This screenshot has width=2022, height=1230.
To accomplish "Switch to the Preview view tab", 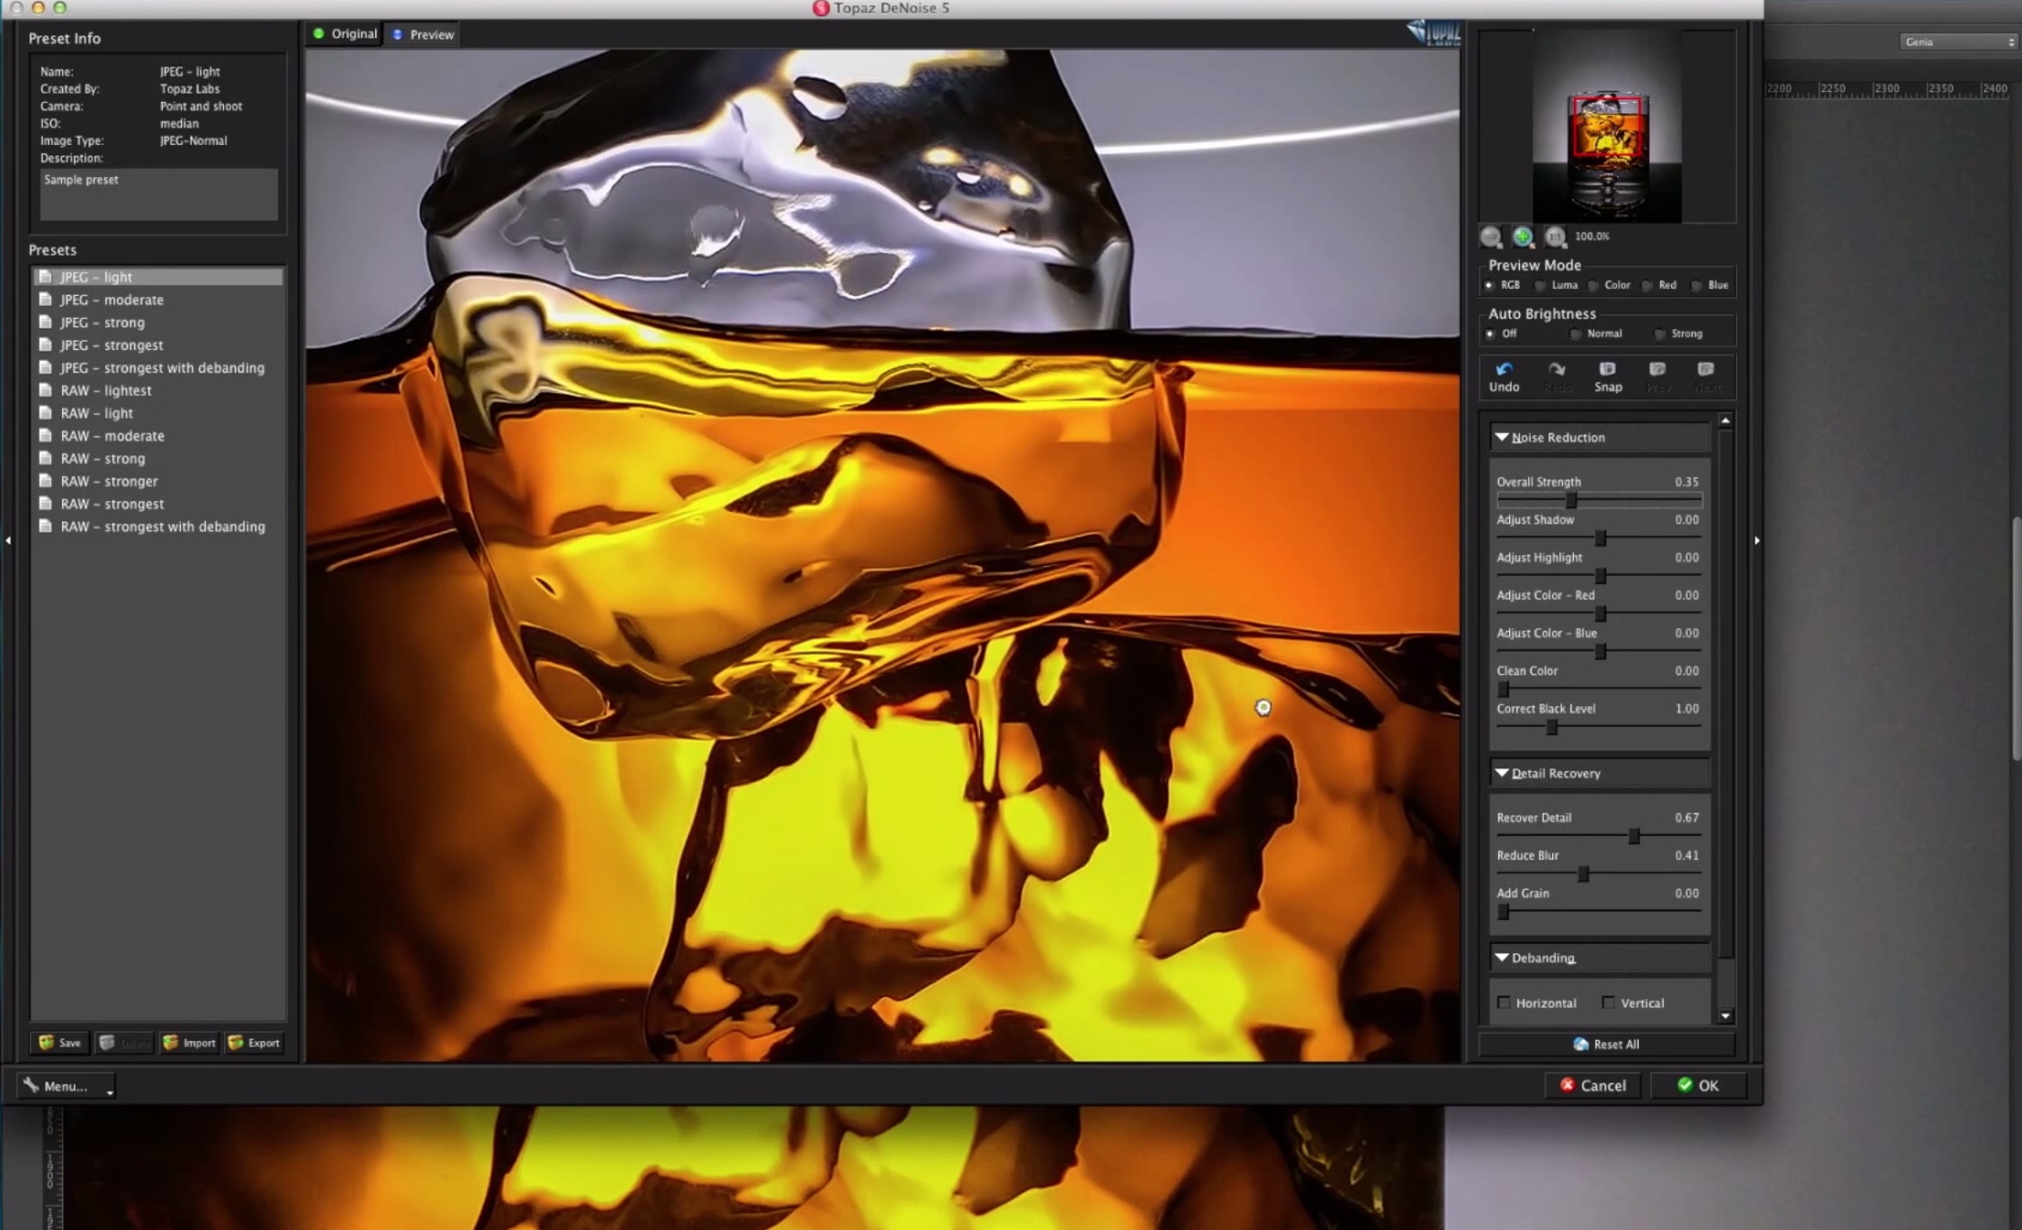I will [x=423, y=34].
